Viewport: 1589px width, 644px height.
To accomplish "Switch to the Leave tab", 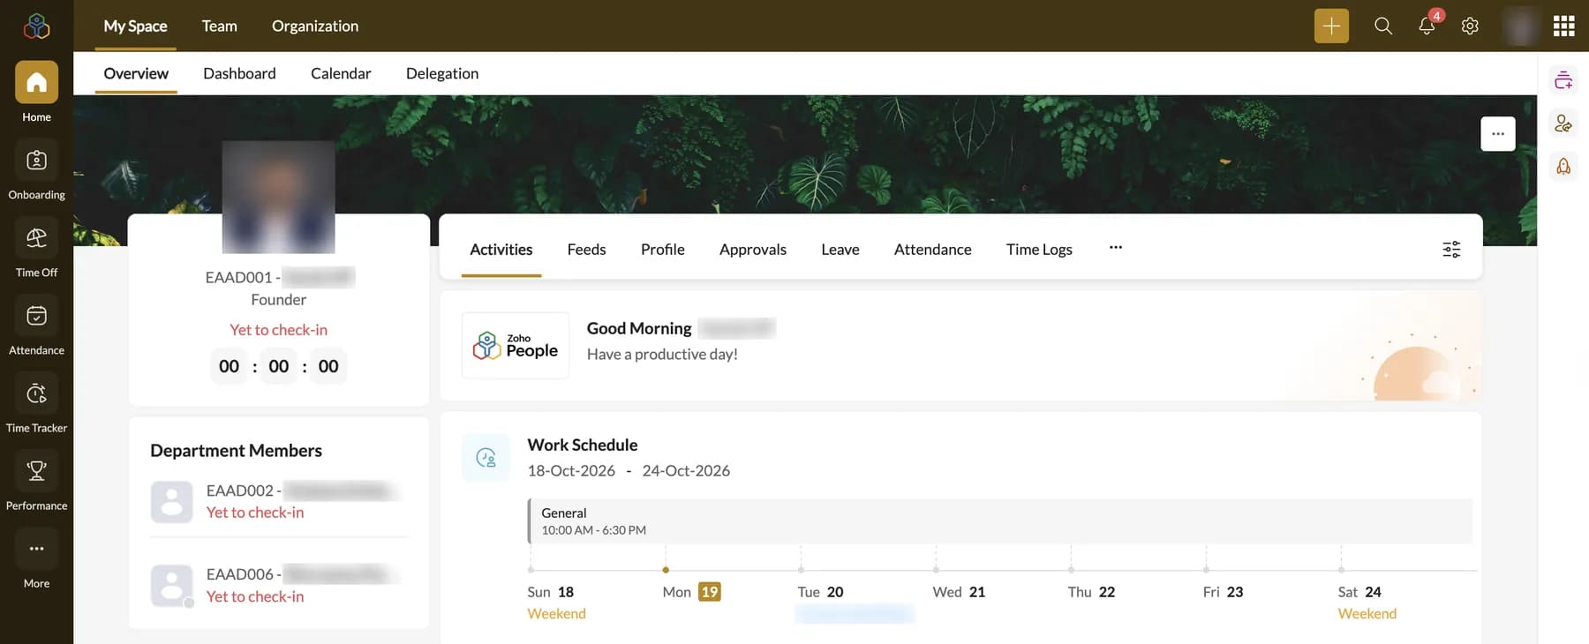I will (x=840, y=250).
